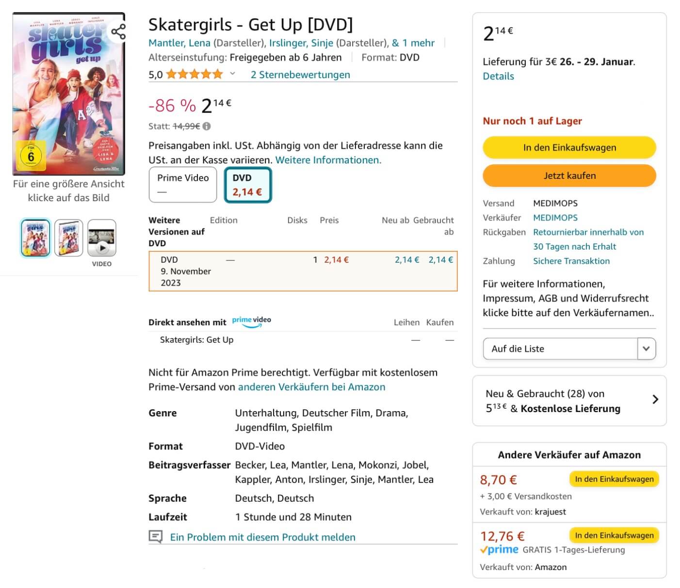Screen dimensions: 680x588
Task: Select the Prime Video format option
Action: coord(183,185)
